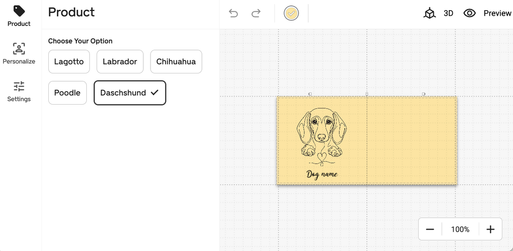Viewport: 513px width, 251px height.
Task: Zoom in with the plus button
Action: [490, 229]
